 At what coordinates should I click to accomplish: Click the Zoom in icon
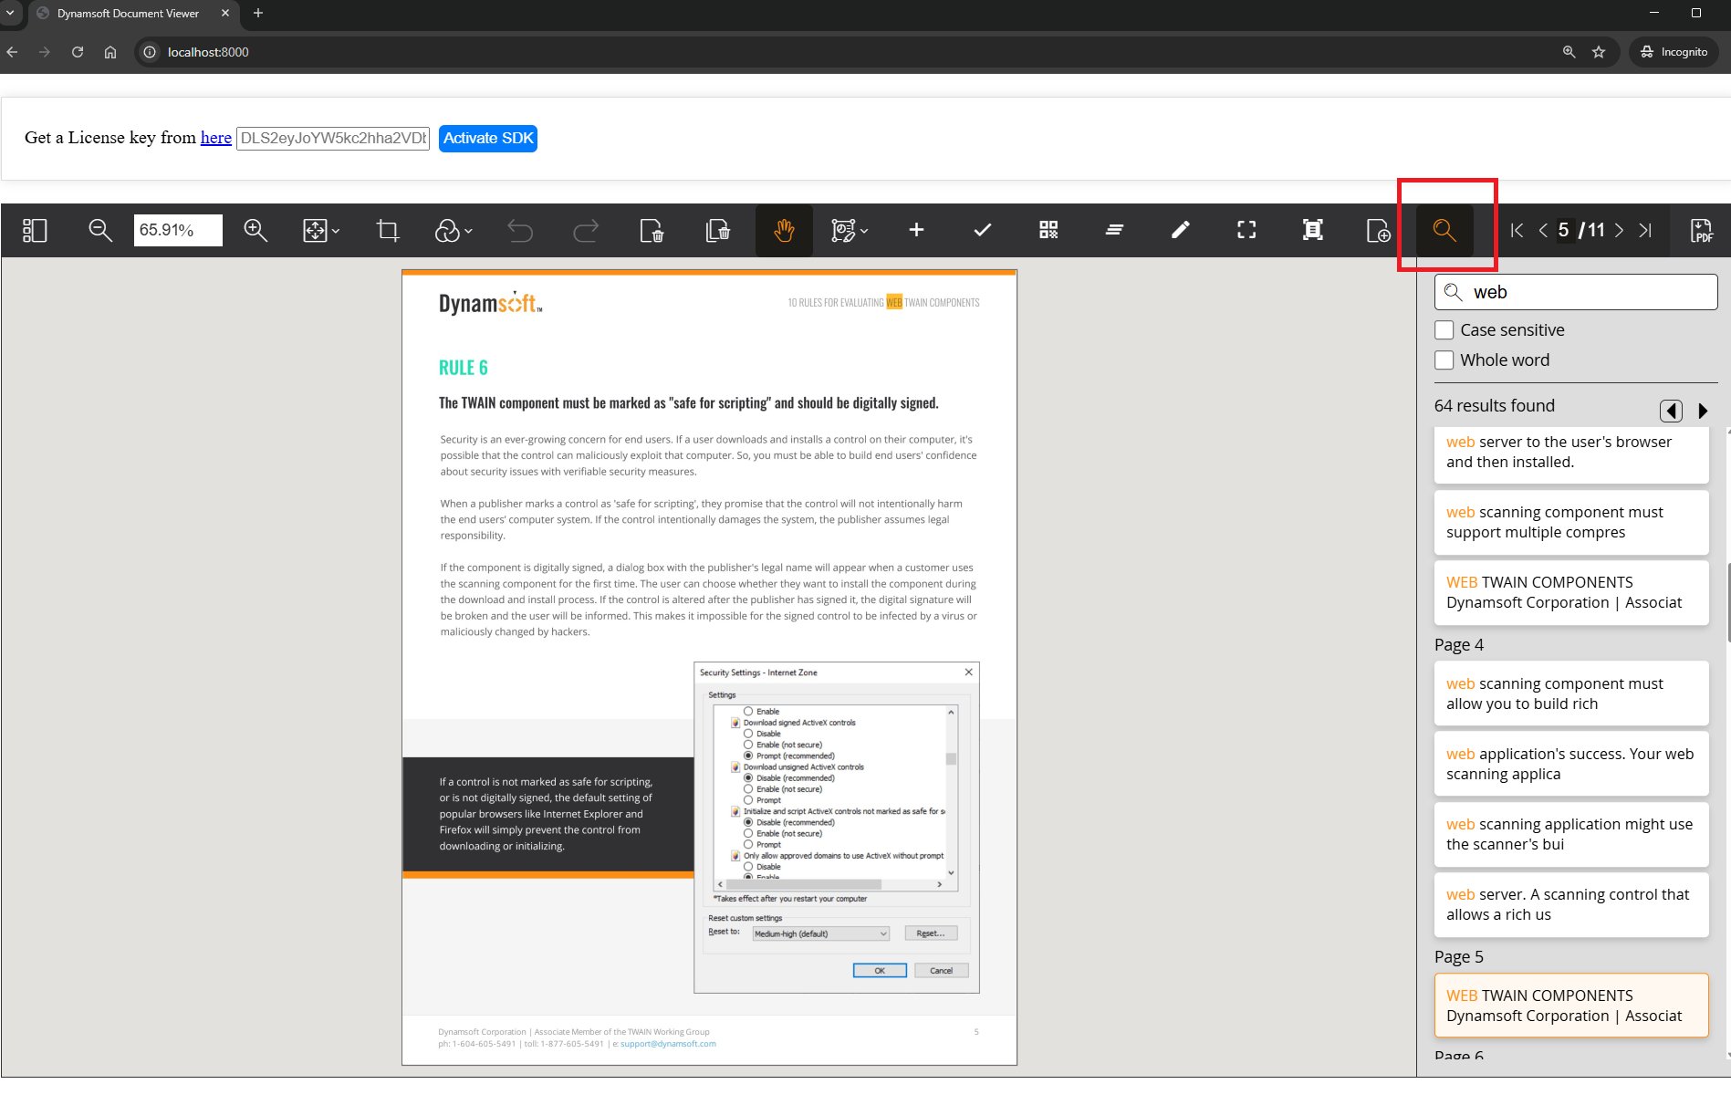256,230
